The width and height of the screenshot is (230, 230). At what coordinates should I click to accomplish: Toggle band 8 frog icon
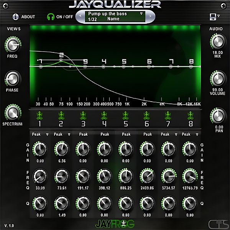pos(191,116)
